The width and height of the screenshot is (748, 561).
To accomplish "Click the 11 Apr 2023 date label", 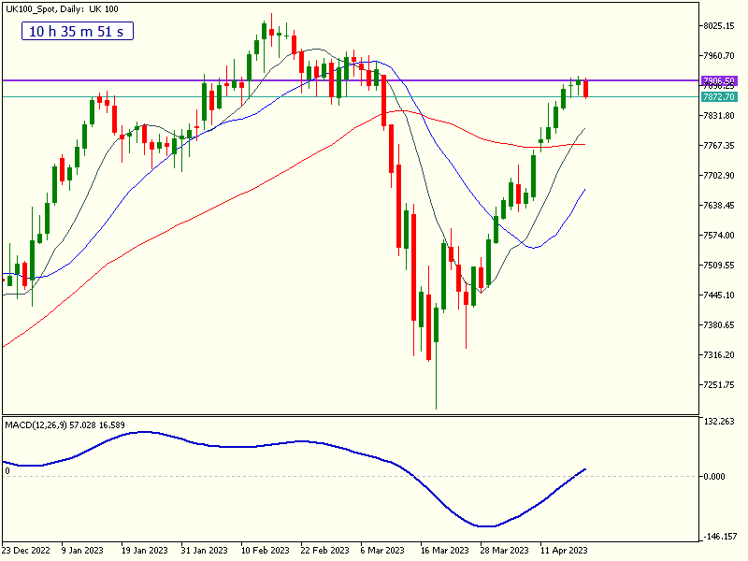I will (x=567, y=551).
